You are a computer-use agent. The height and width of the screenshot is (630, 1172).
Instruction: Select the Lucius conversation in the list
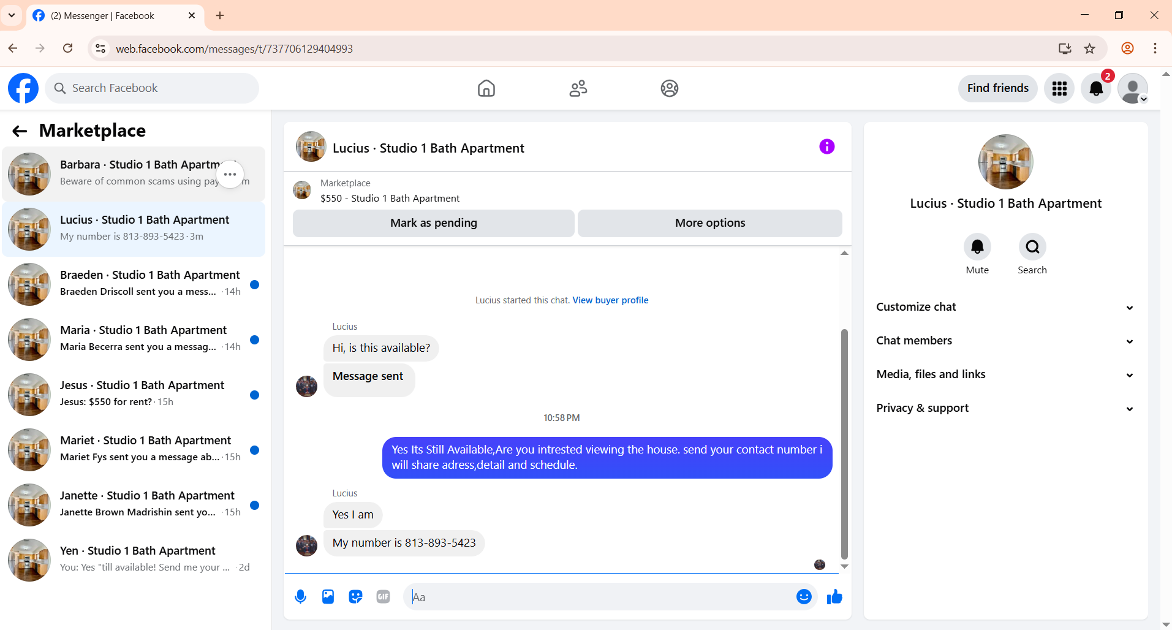click(x=134, y=229)
